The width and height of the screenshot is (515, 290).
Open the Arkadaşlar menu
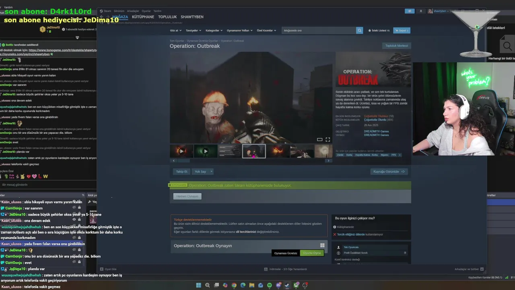tap(133, 11)
